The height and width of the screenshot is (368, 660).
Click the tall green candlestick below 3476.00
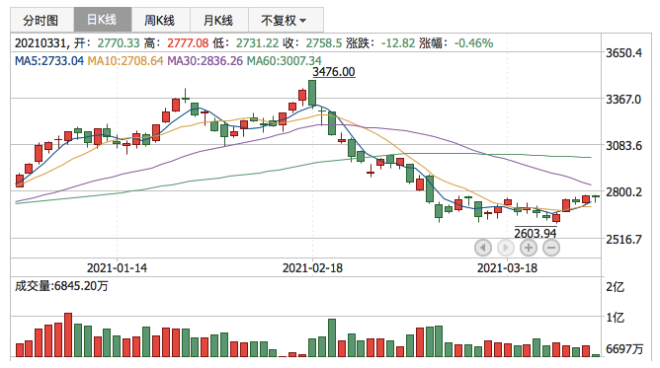pos(312,94)
